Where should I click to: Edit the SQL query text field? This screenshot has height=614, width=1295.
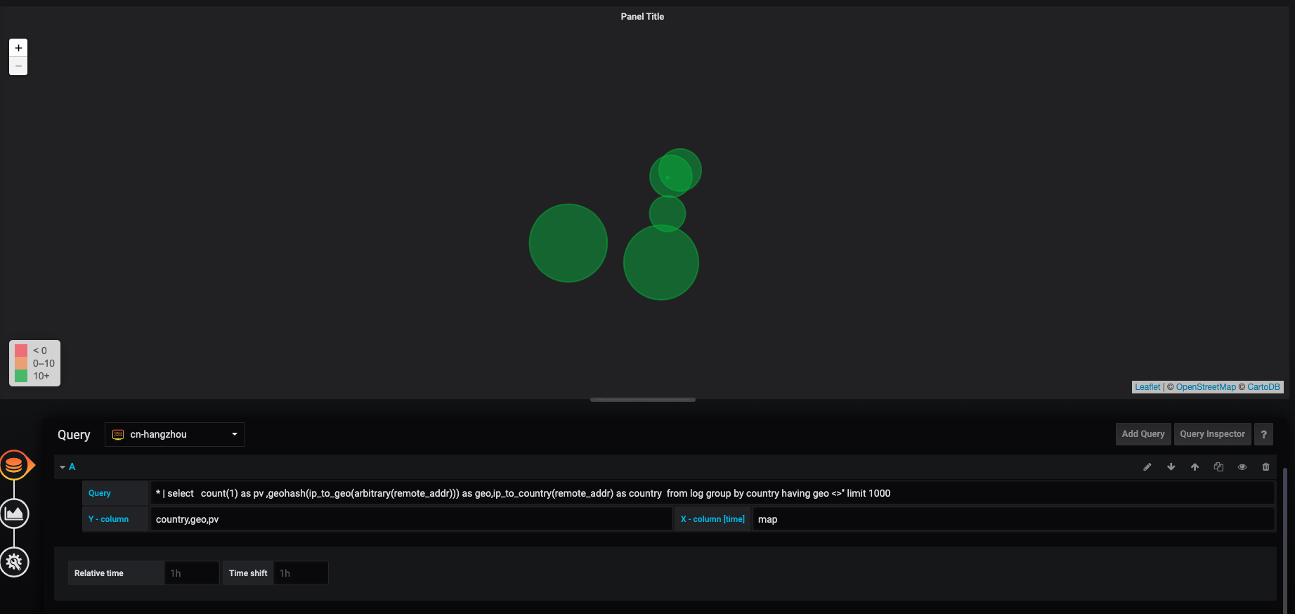(x=712, y=493)
